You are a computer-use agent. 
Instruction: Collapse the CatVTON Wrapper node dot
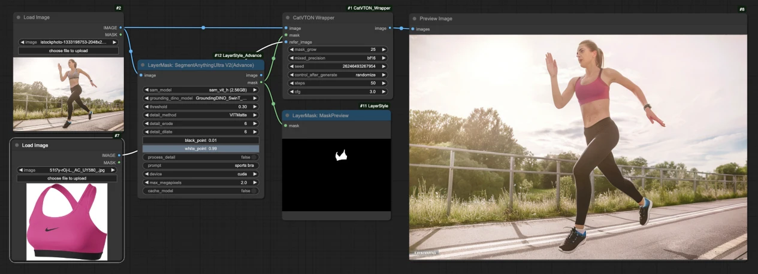pos(288,17)
